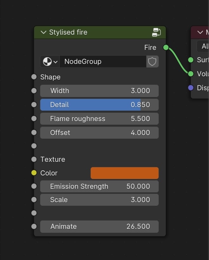
Task: Click the green Fire output socket
Action: click(166, 47)
